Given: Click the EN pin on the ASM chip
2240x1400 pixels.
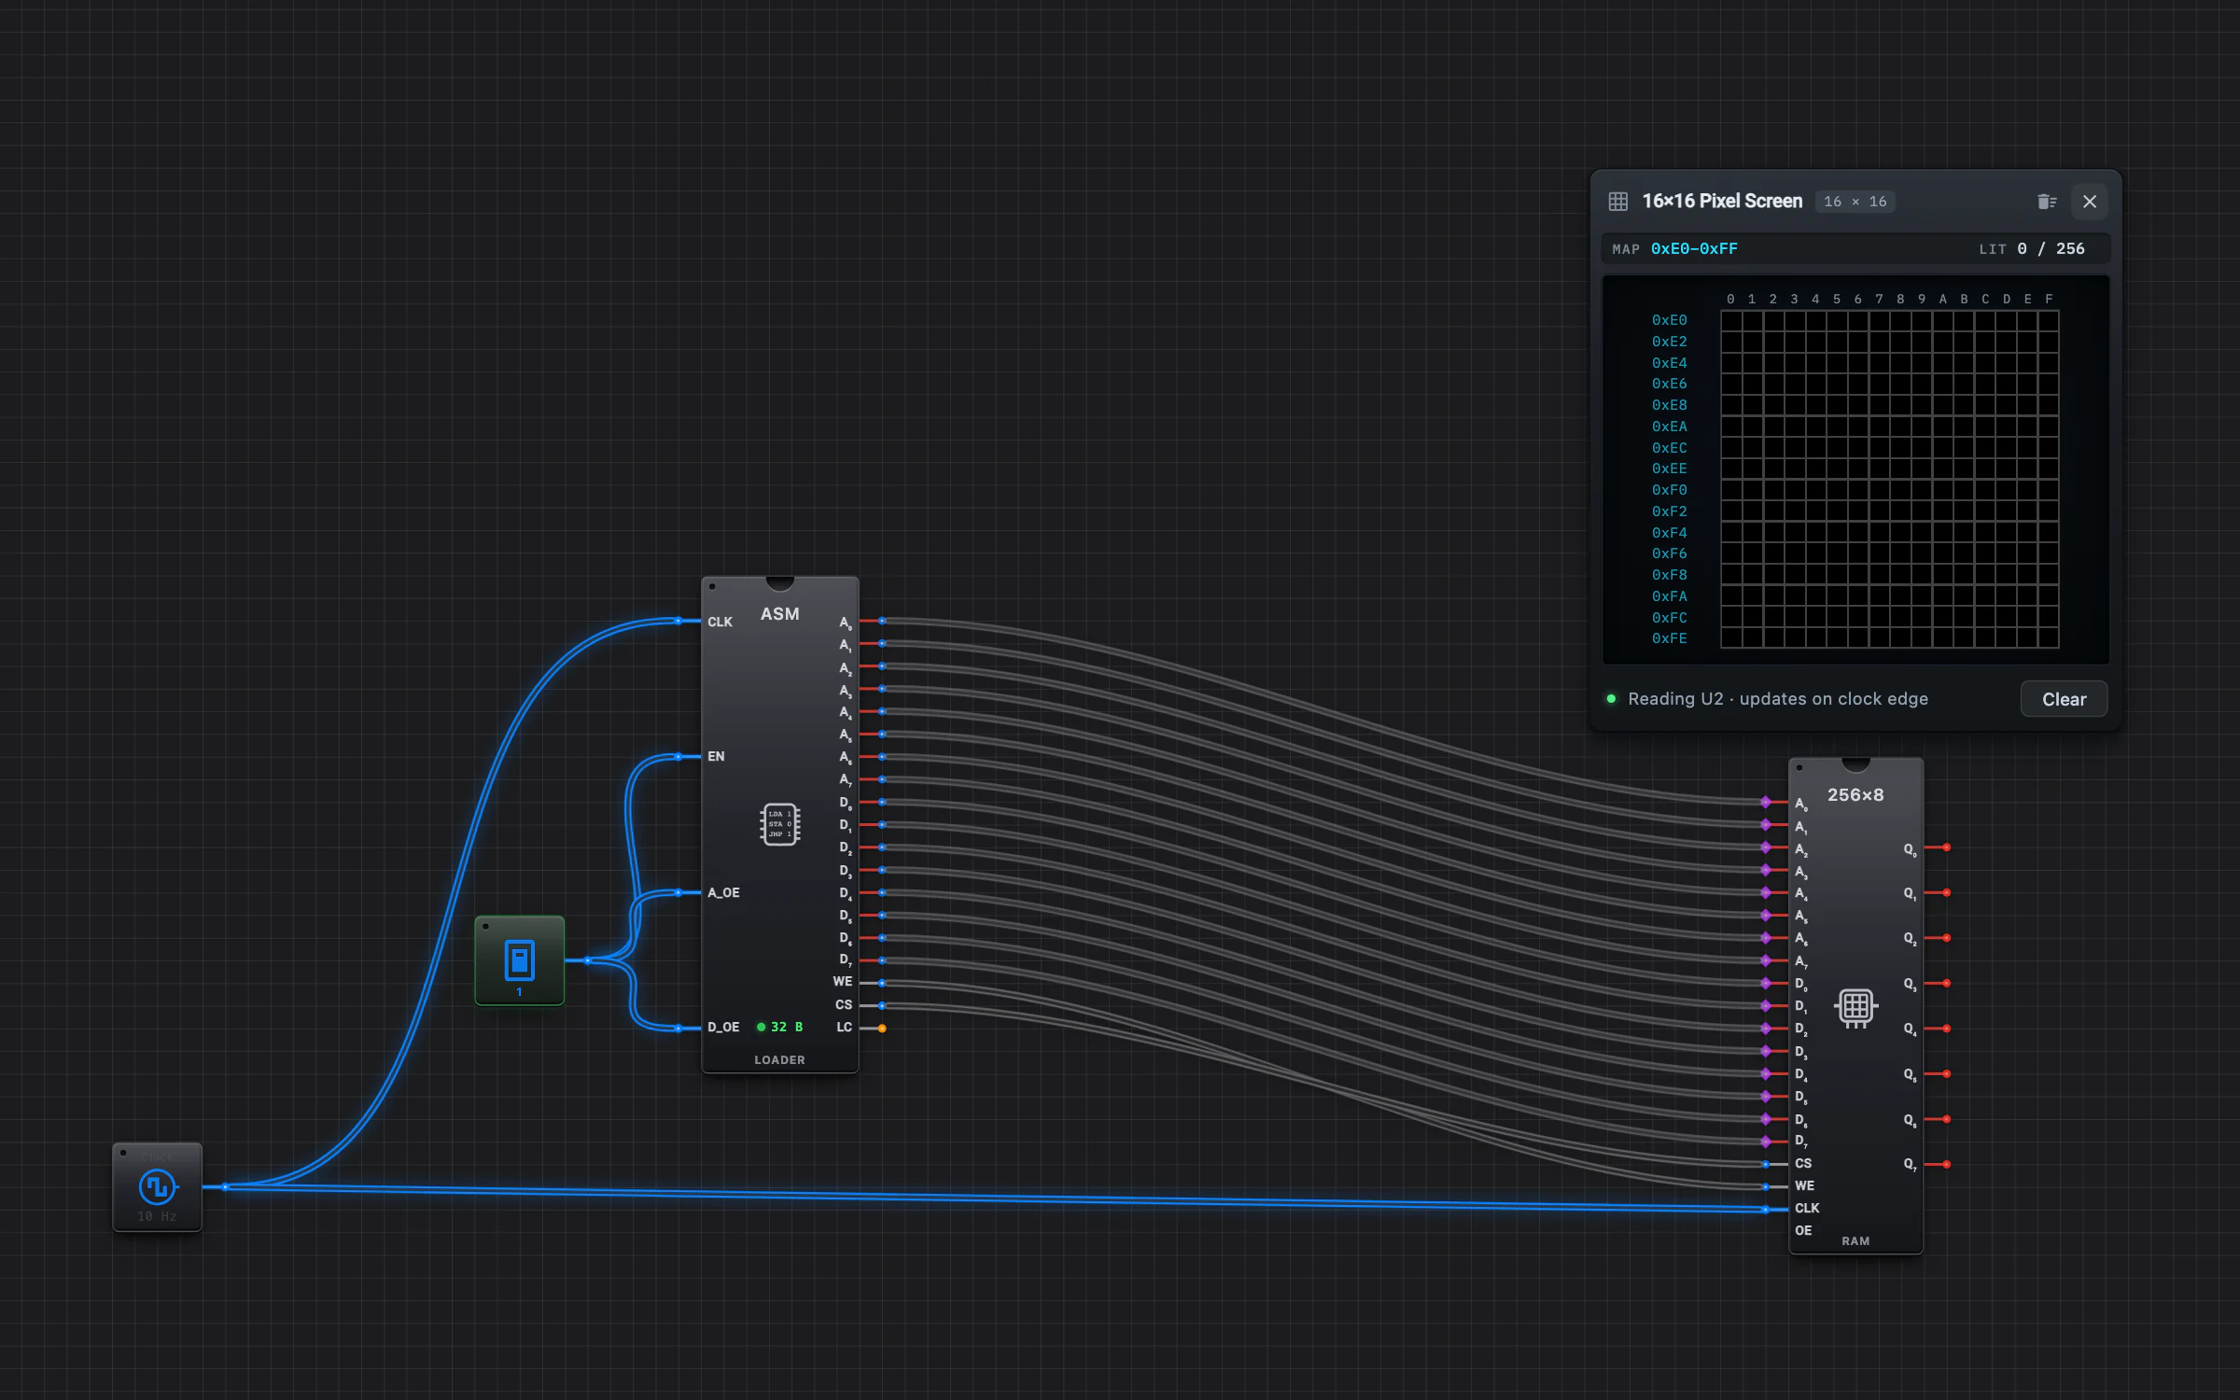Looking at the screenshot, I should tap(679, 756).
